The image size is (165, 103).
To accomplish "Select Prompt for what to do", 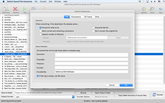I will pos(40,28).
